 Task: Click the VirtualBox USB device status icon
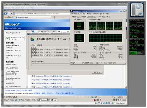pyautogui.click(x=101, y=103)
